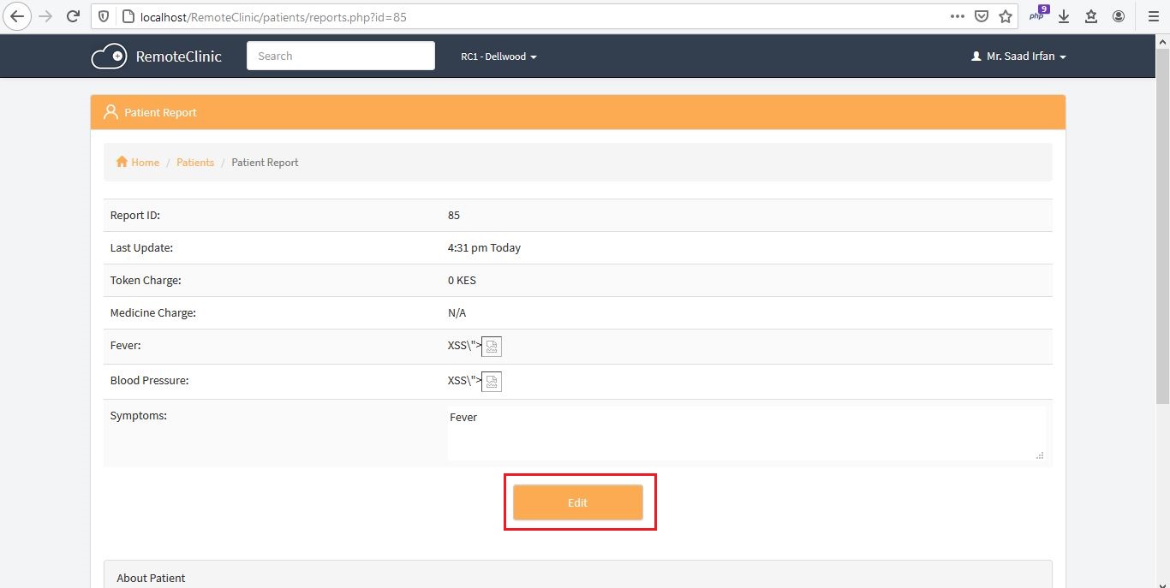This screenshot has height=588, width=1170.
Task: Click the browser forward arrow
Action: [x=45, y=16]
